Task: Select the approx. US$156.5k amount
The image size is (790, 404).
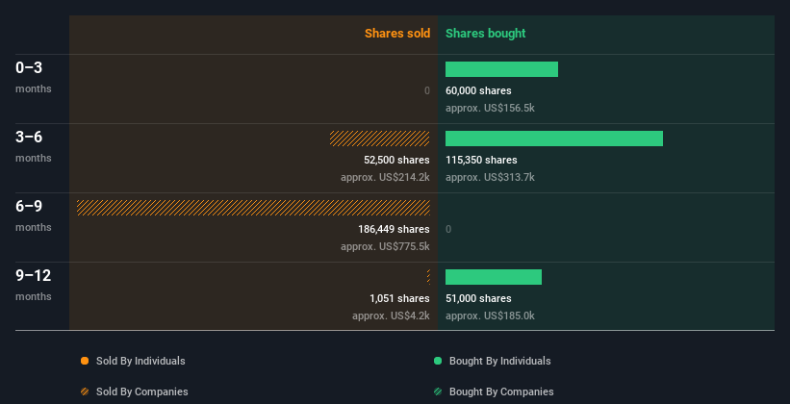Action: (490, 109)
